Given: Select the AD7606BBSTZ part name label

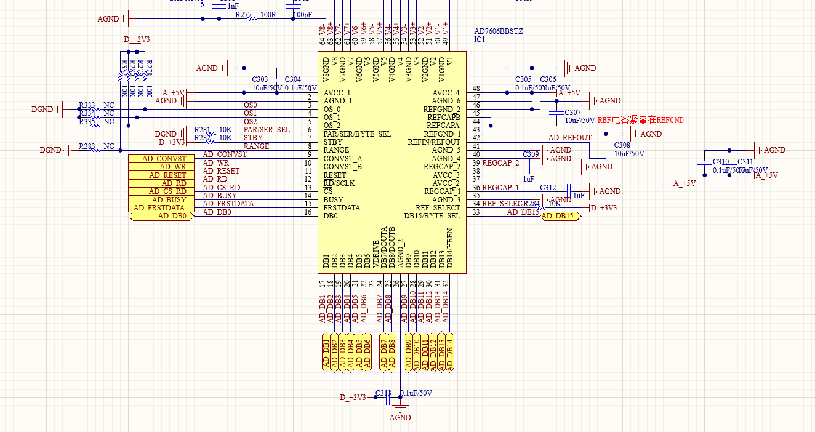Looking at the screenshot, I should tap(499, 31).
